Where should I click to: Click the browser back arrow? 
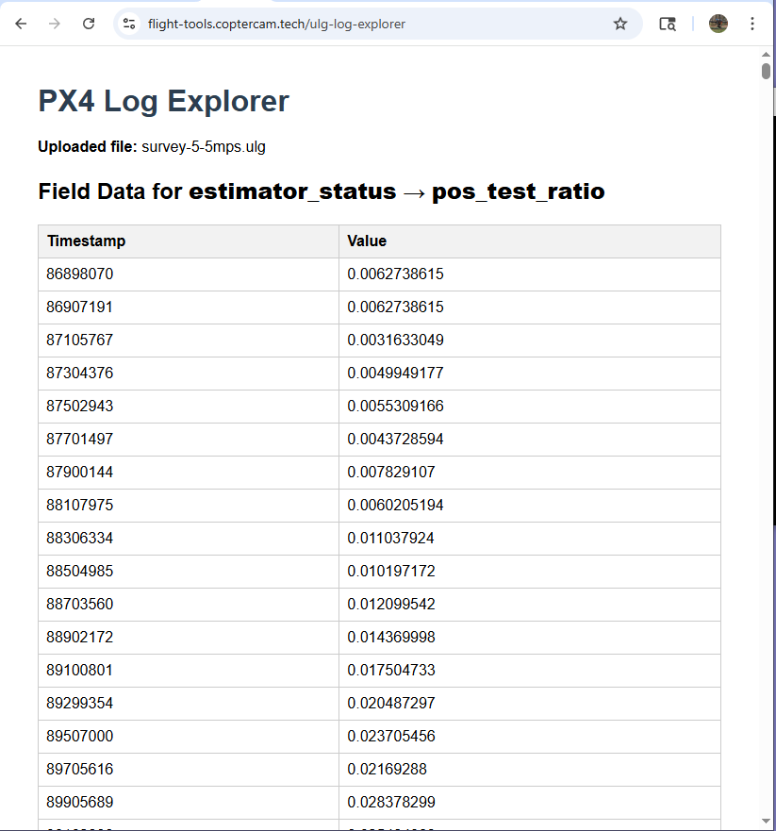21,24
